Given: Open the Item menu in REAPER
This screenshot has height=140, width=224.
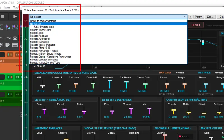Looking at the screenshot, I should [x=7, y=8].
